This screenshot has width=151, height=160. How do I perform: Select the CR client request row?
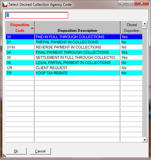[74, 68]
